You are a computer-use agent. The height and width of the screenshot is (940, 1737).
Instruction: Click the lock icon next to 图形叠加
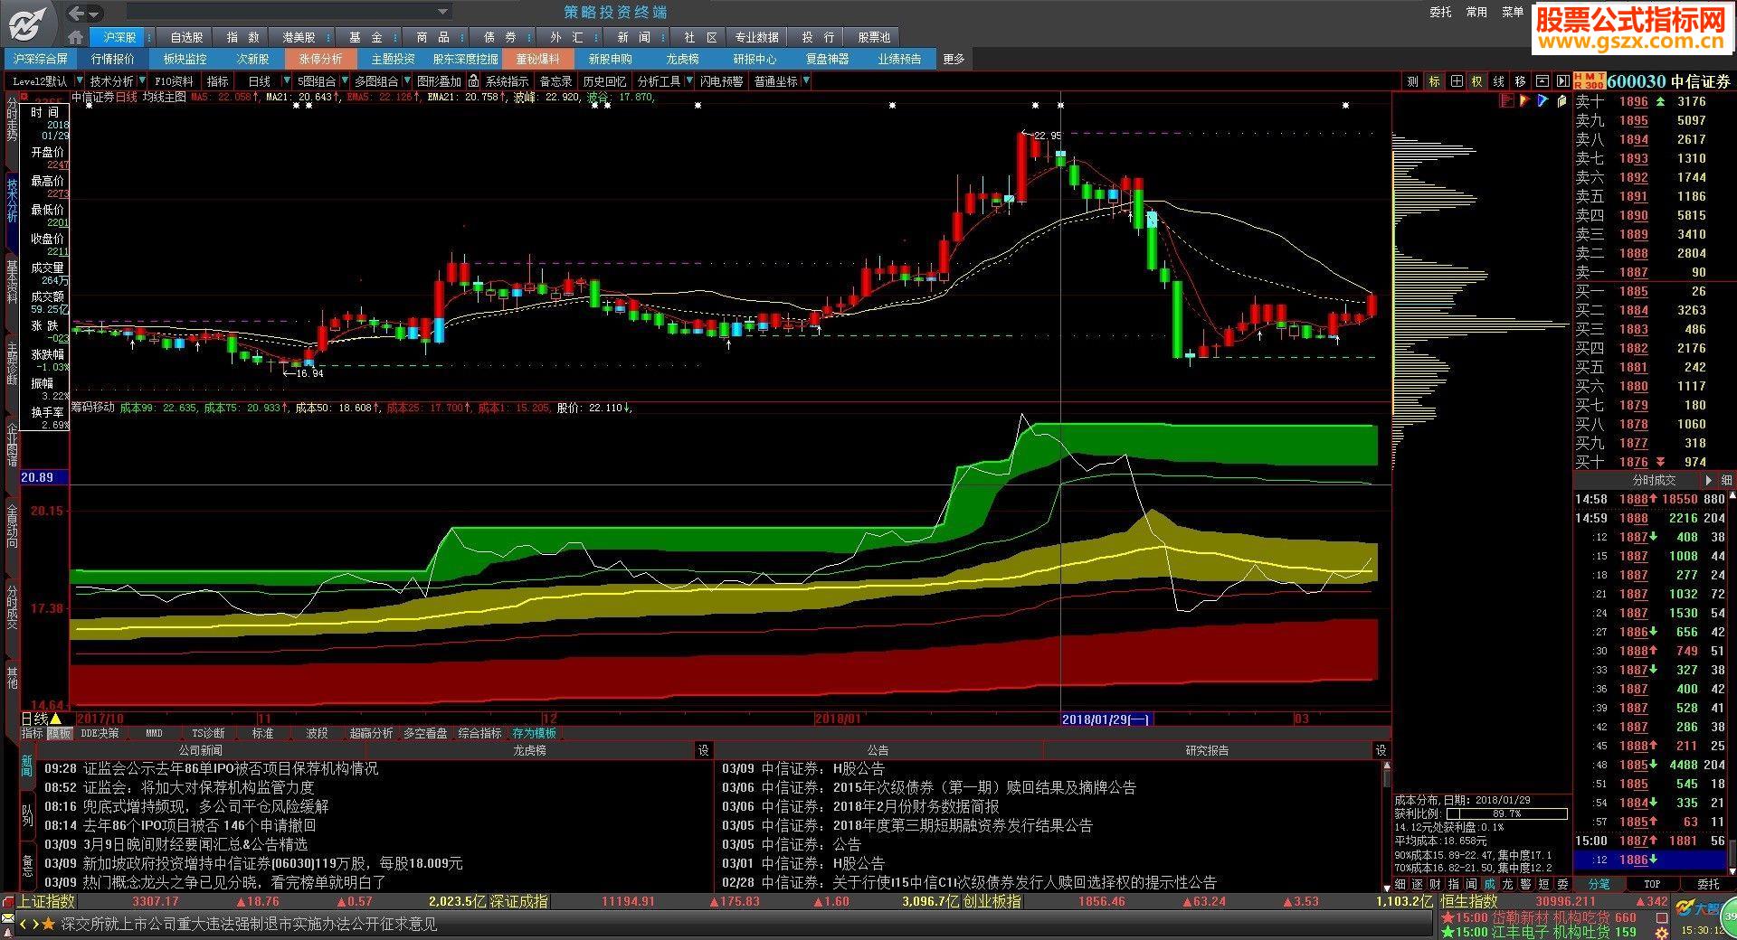473,81
